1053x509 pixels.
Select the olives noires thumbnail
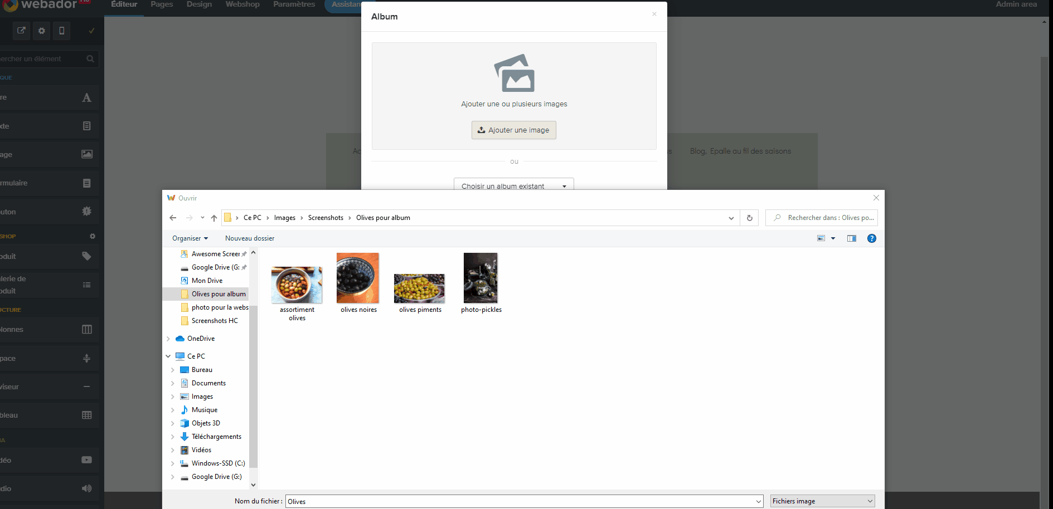point(358,278)
